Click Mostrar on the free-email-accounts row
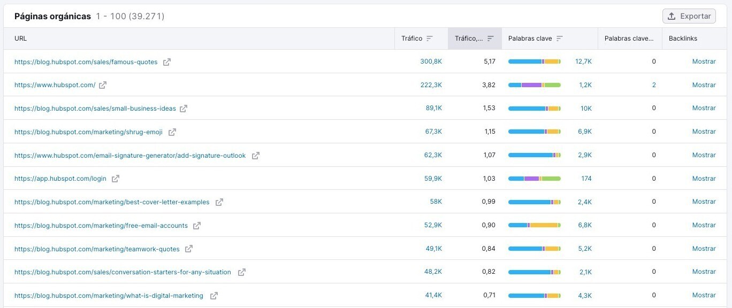Screen dimensions: 732x308 (x=704, y=225)
